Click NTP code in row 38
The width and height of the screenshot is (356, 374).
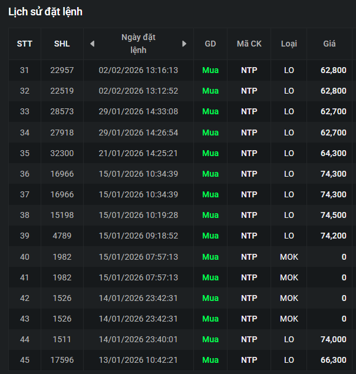click(249, 215)
